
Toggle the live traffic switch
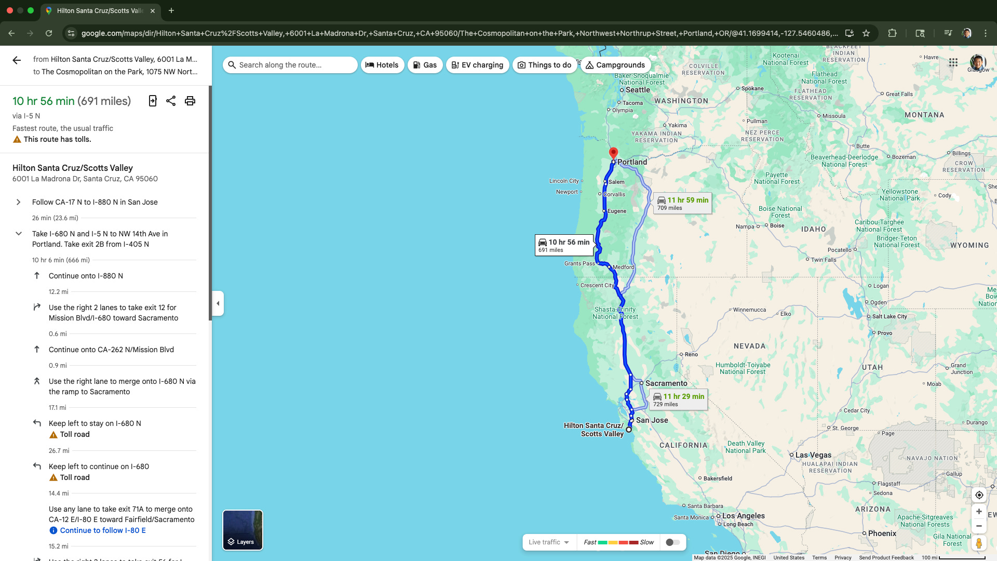click(672, 542)
